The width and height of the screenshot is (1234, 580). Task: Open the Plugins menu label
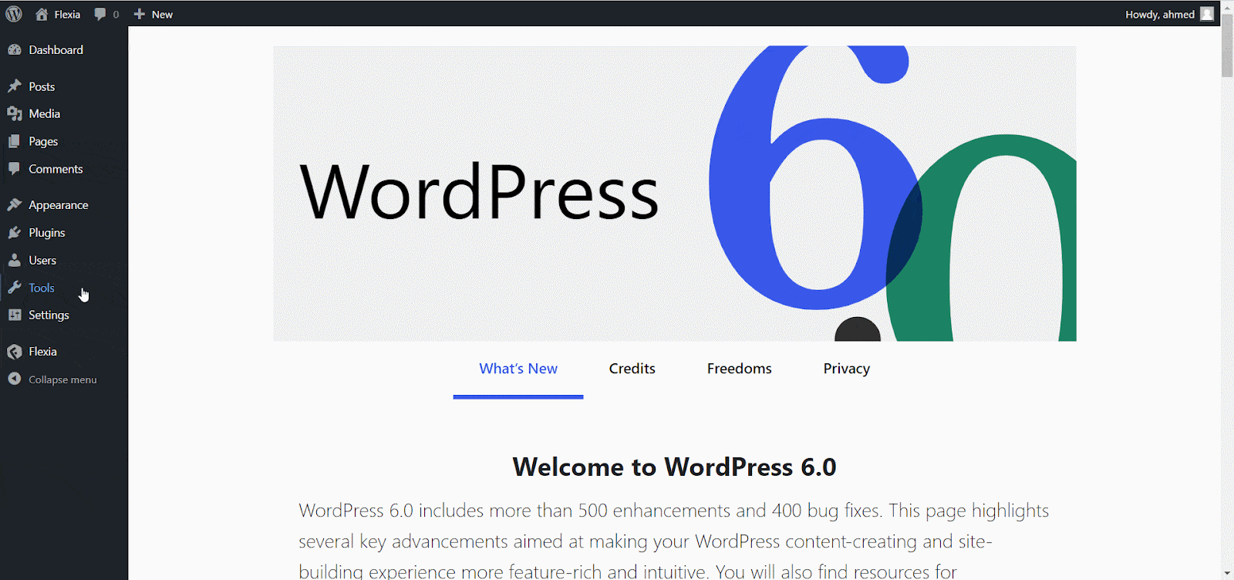click(x=47, y=232)
